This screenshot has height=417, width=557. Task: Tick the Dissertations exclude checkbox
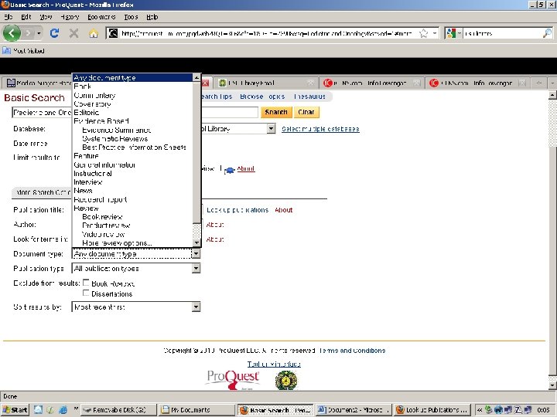(x=86, y=293)
